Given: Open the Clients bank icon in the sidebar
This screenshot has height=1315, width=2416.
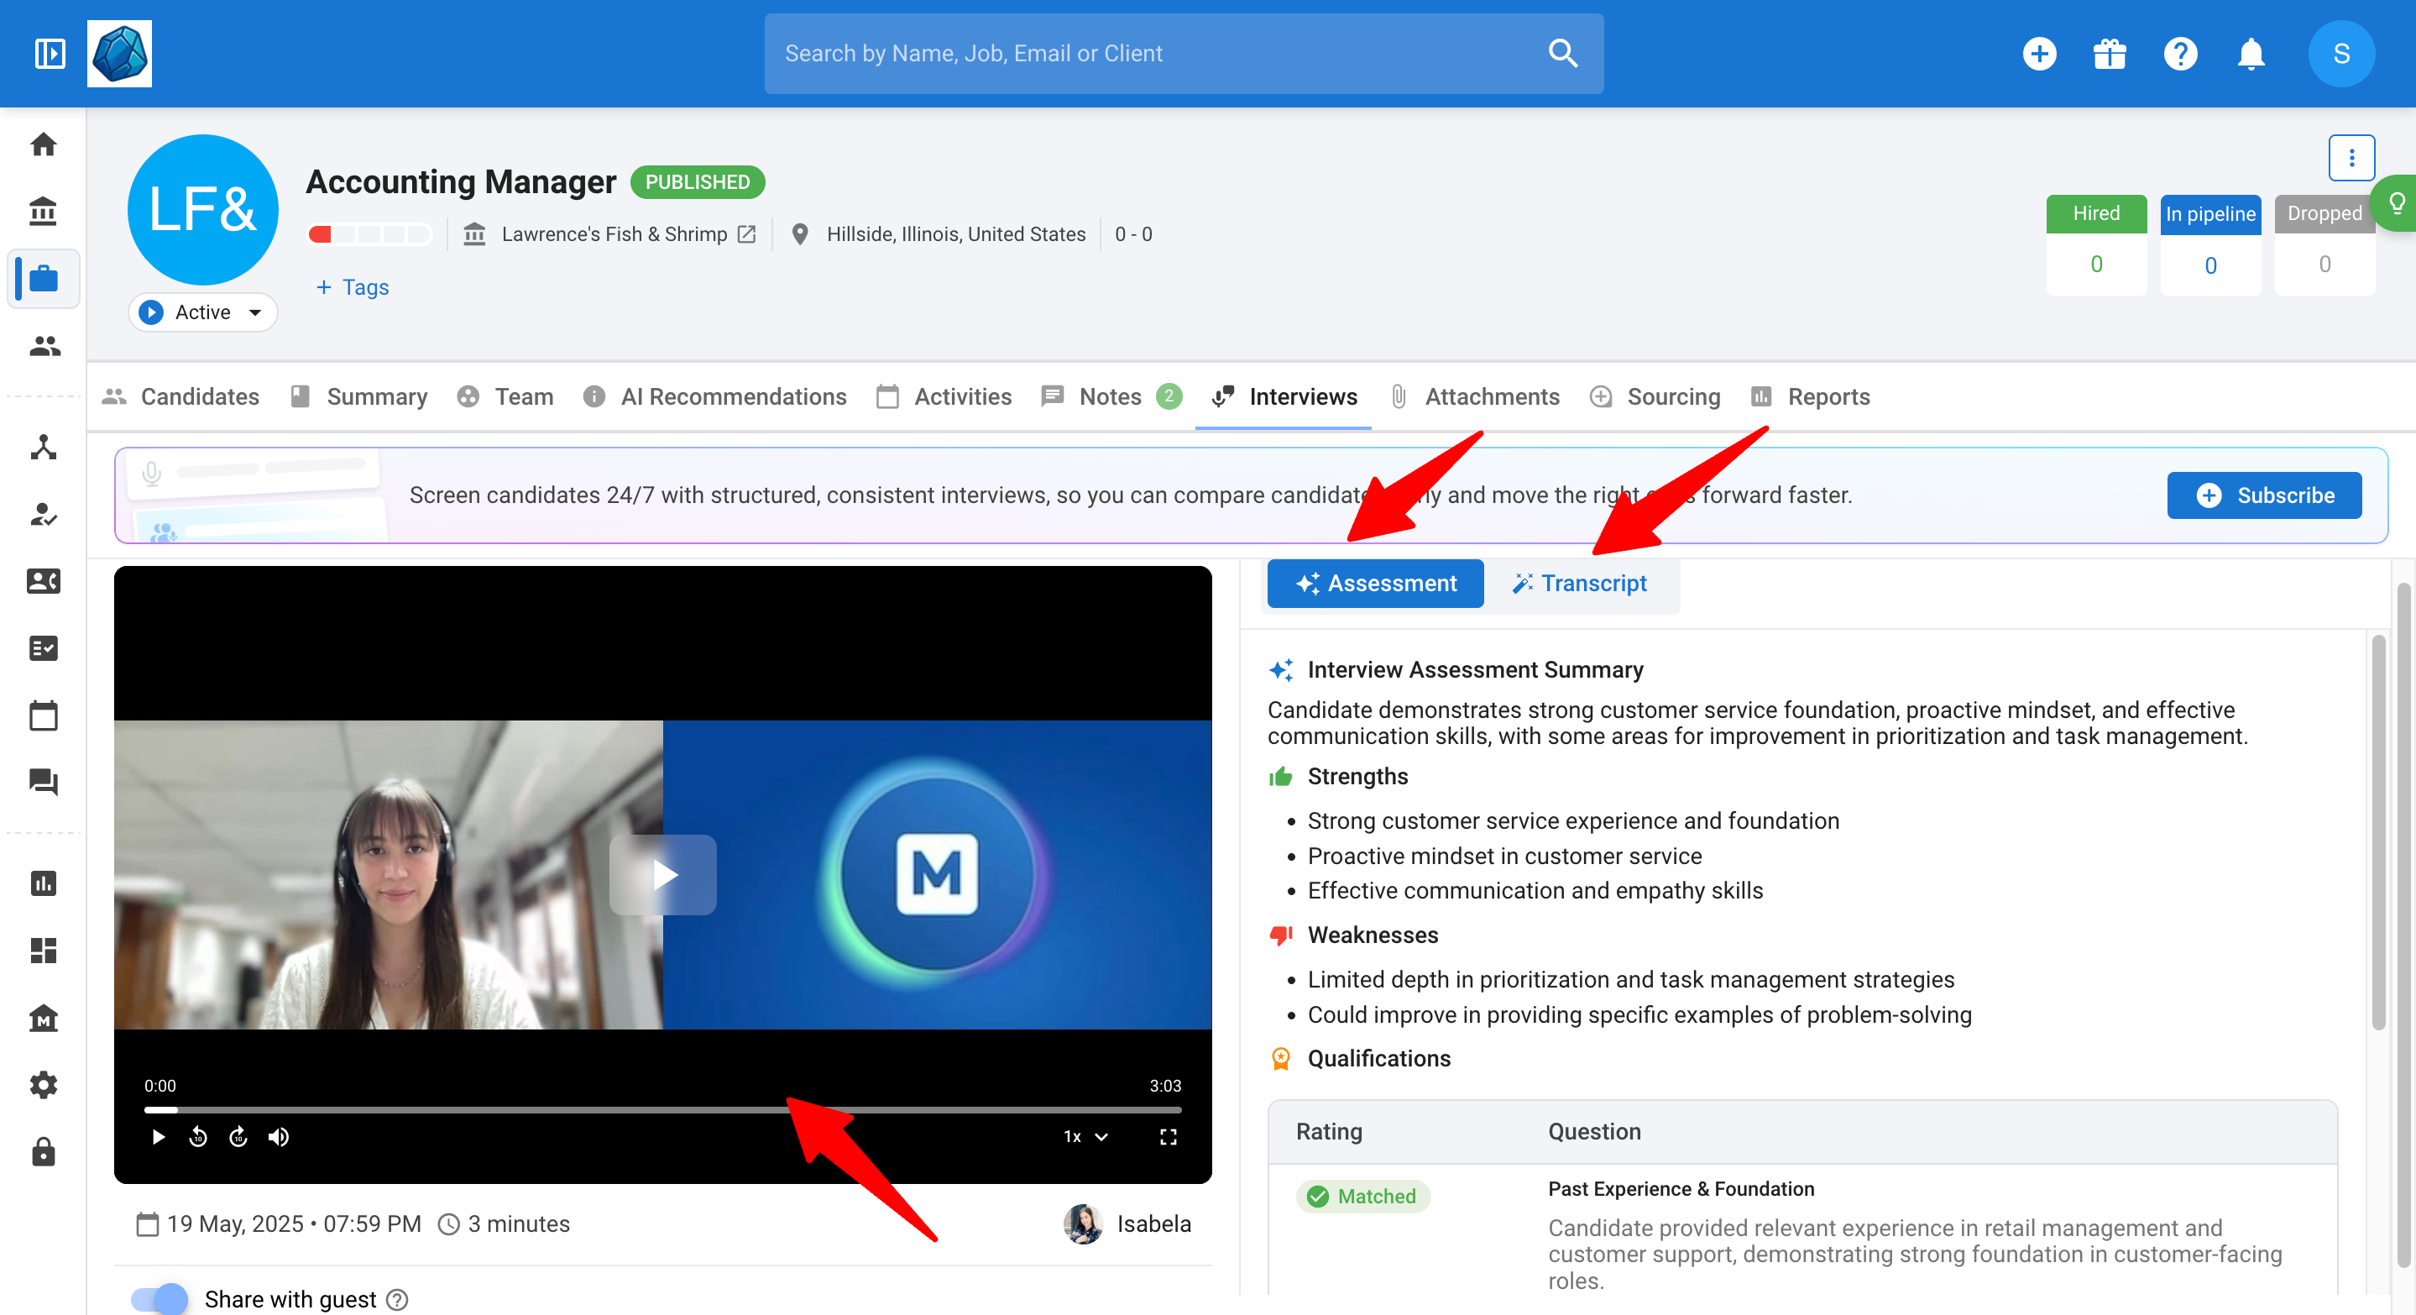Looking at the screenshot, I should coord(43,211).
